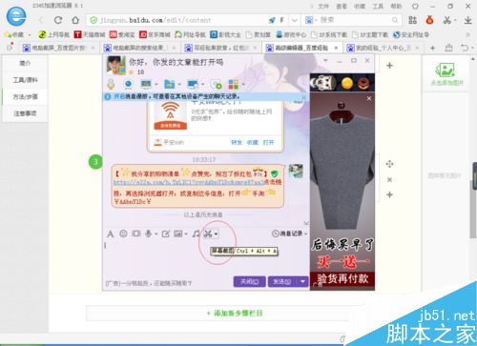Click 添加新步骤栏目 add step link

pos(235,314)
